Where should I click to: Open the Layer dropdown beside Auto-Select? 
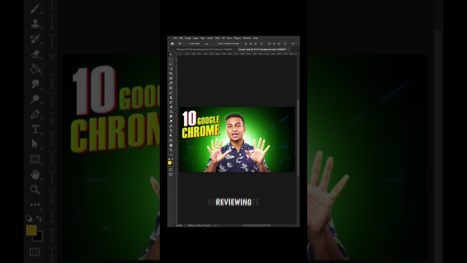tap(208, 43)
